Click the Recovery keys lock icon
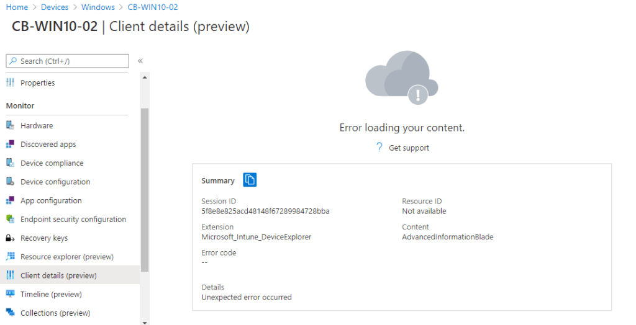The height and width of the screenshot is (325, 636). click(x=10, y=238)
